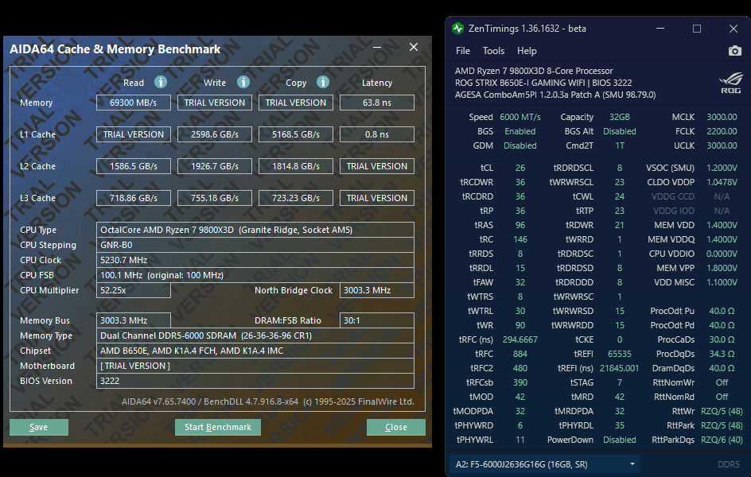Click the tRFC (ns) value 294.6667
Screen dimensions: 751x477
point(520,339)
